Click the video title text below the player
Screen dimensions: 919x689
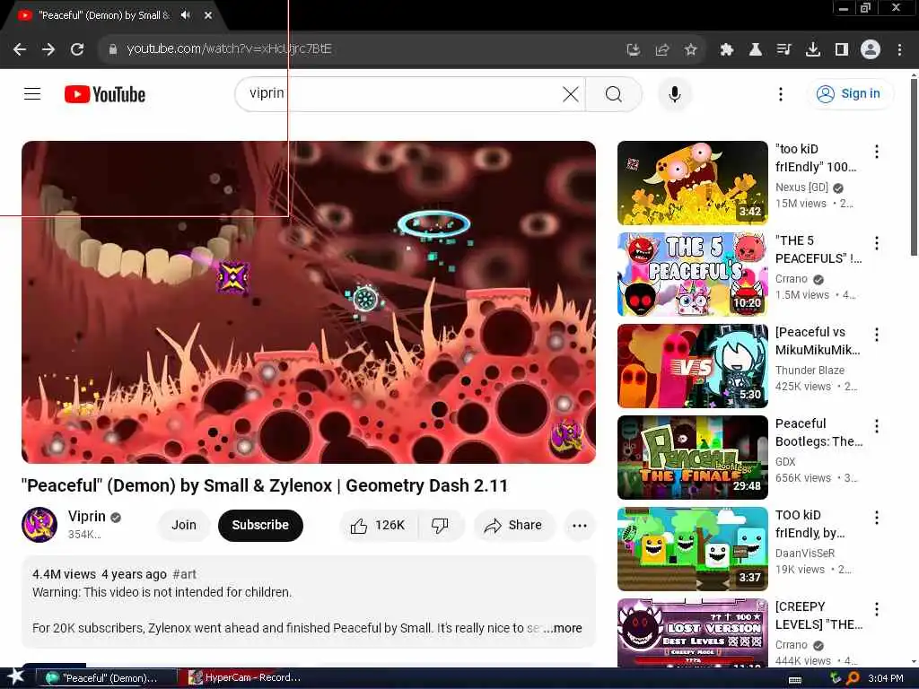coord(265,485)
